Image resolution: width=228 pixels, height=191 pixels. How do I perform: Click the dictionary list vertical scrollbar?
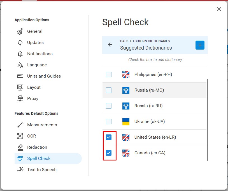pos(207,120)
